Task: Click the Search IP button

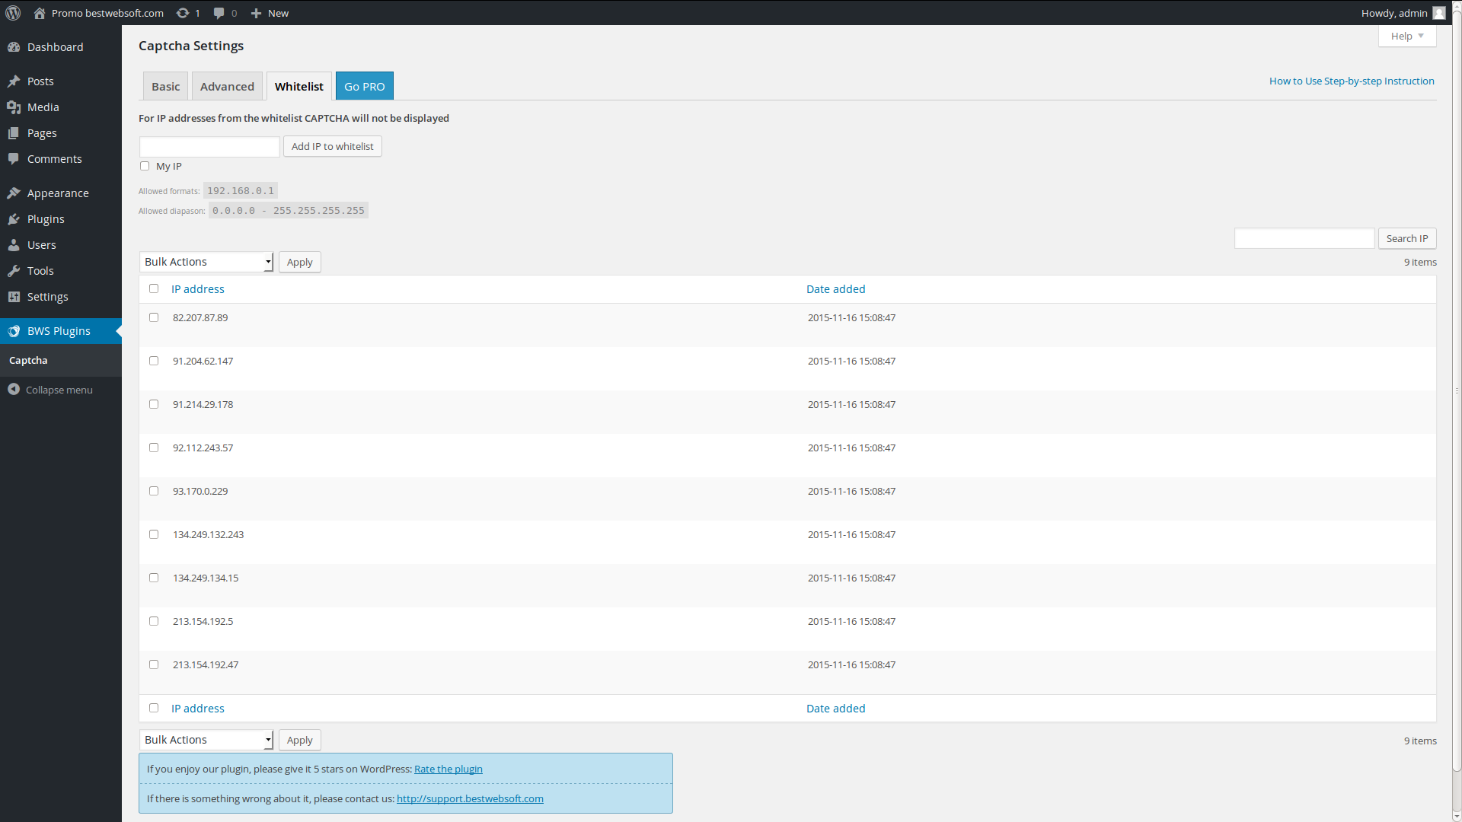Action: [1407, 238]
